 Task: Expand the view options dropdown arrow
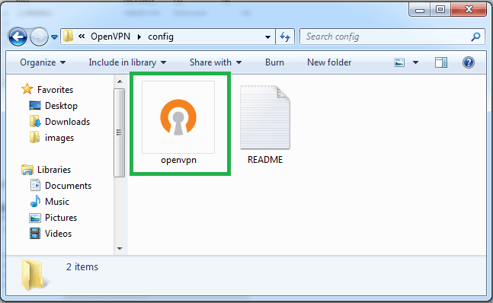tap(415, 62)
